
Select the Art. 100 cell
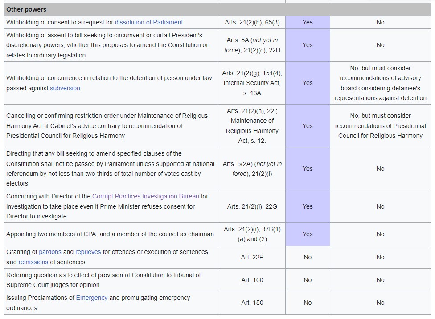pyautogui.click(x=252, y=280)
